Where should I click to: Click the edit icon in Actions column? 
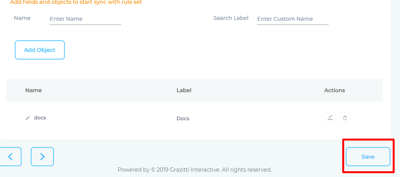pyautogui.click(x=330, y=118)
